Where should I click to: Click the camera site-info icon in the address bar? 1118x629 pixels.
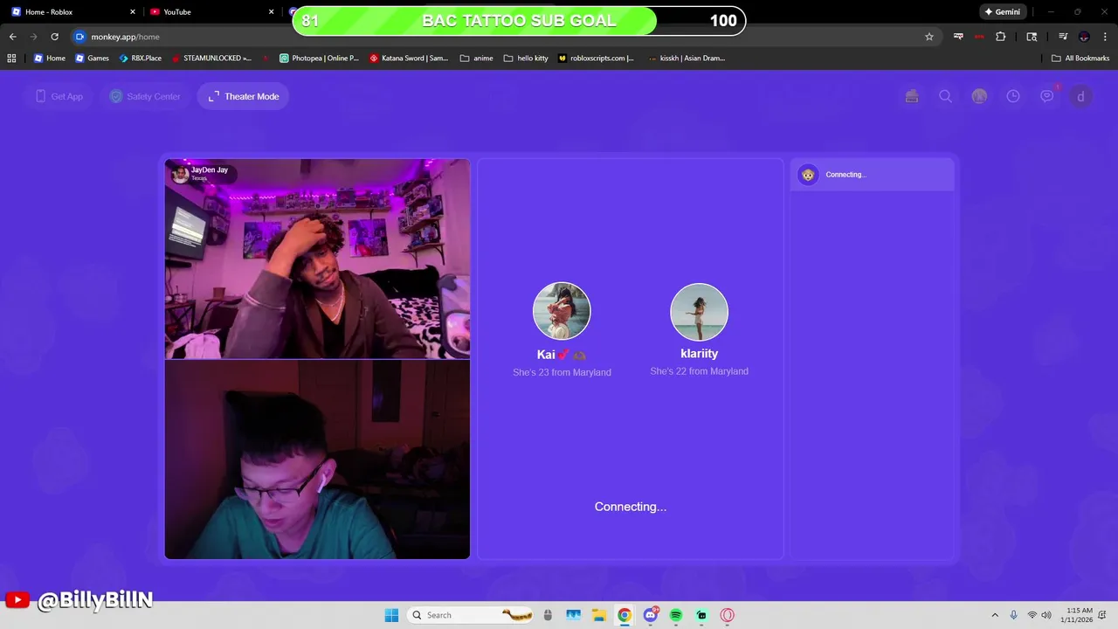(x=80, y=37)
